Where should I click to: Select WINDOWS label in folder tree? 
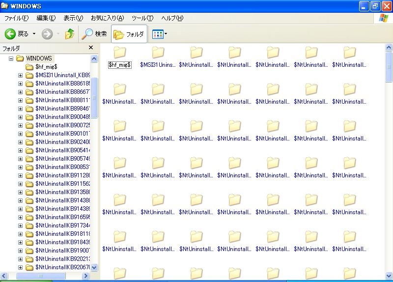(x=39, y=58)
